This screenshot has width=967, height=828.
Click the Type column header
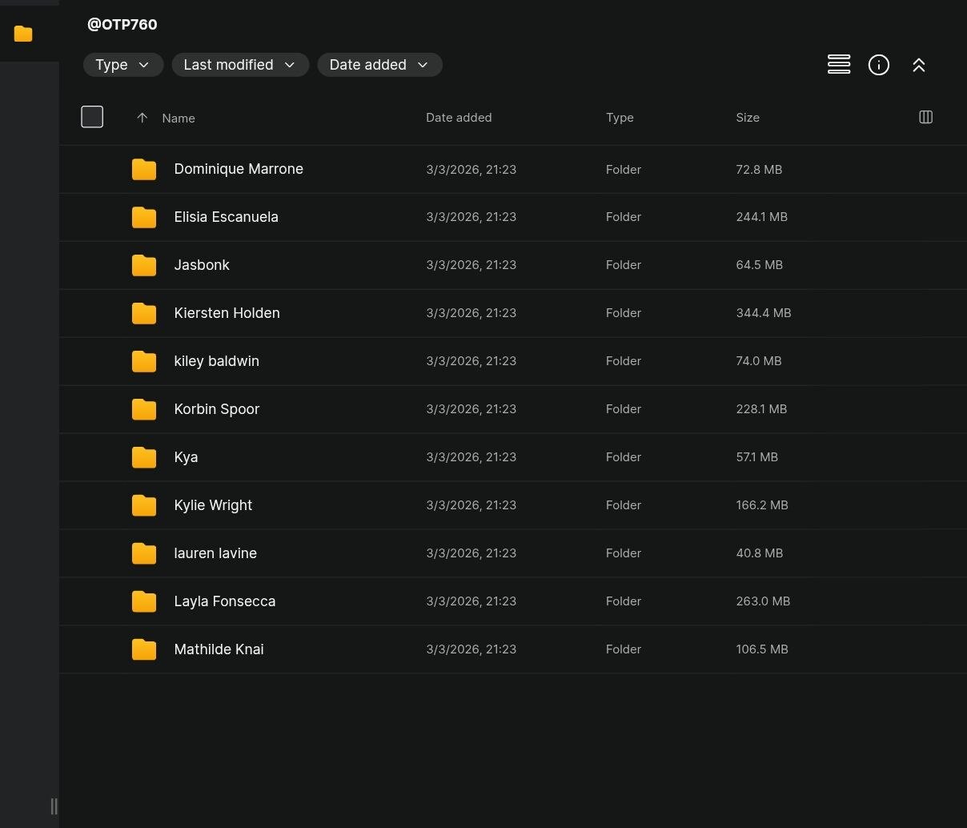pos(619,118)
